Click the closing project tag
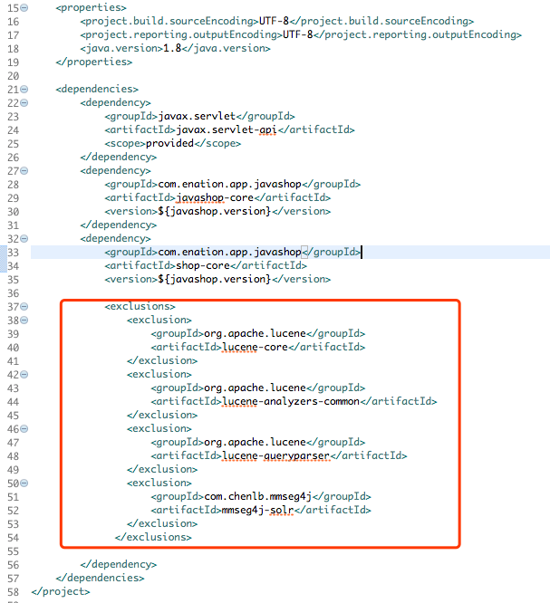The height and width of the screenshot is (603, 550). coord(61,591)
